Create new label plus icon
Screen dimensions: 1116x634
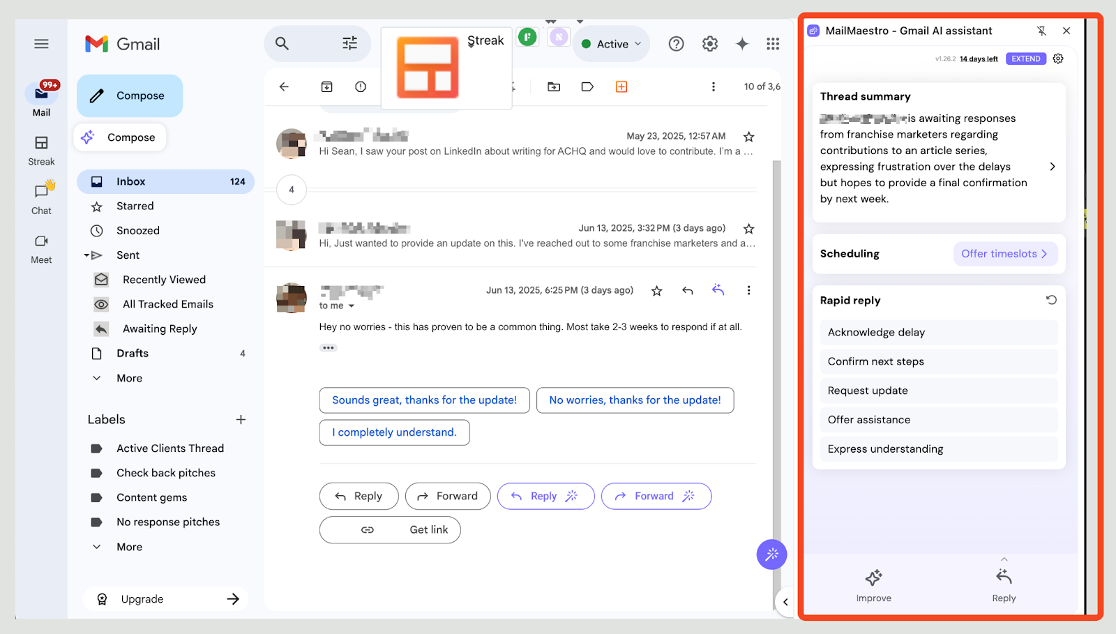tap(241, 419)
